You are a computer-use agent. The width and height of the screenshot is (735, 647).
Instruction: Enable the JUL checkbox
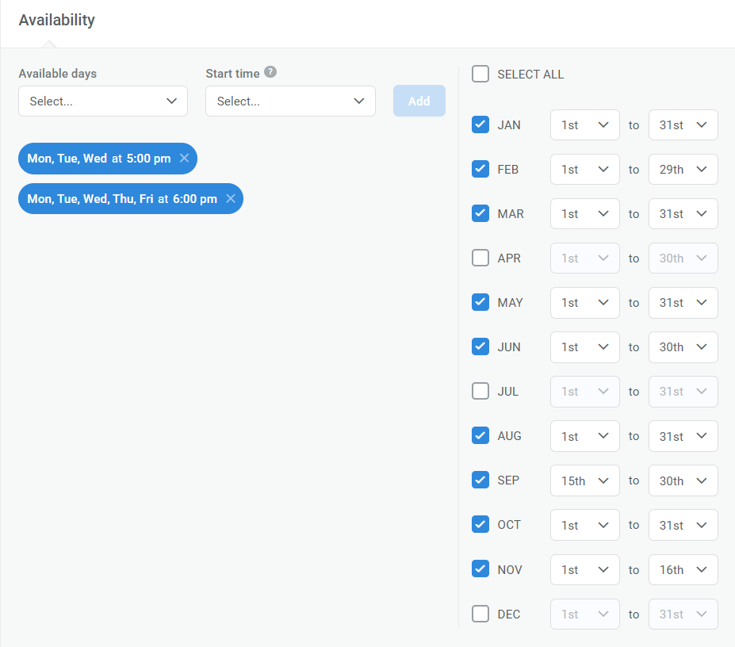pos(480,391)
